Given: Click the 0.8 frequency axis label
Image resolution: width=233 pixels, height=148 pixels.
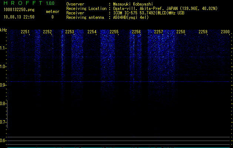Looking at the screenshot, I should click(x=3, y=104).
